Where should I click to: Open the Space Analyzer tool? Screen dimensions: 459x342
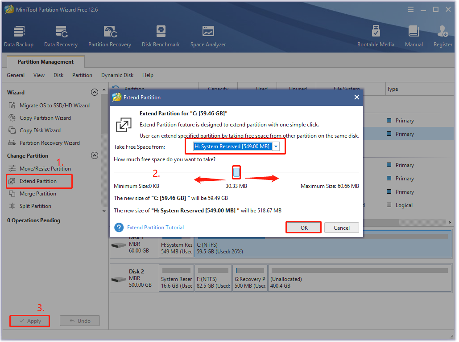(x=208, y=36)
